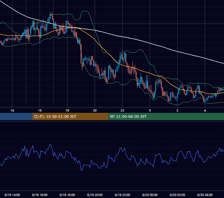Click the 8/20 02:00 date label
Image resolution: width=224 pixels, height=198 pixels.
(x=178, y=195)
